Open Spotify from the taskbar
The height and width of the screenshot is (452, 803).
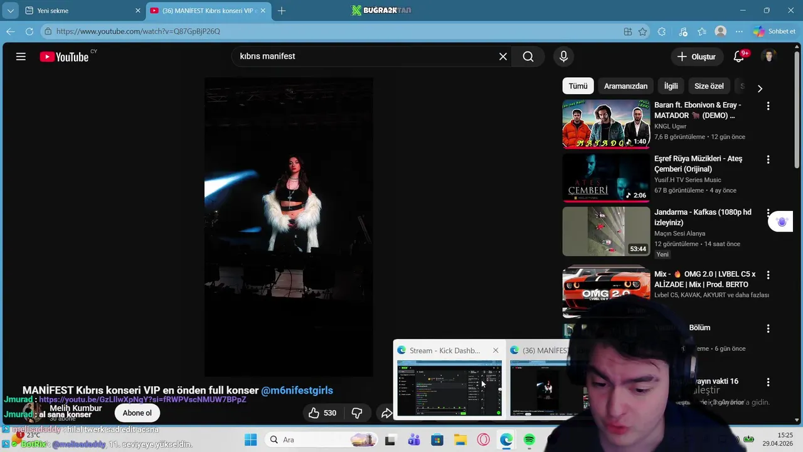[x=529, y=439]
